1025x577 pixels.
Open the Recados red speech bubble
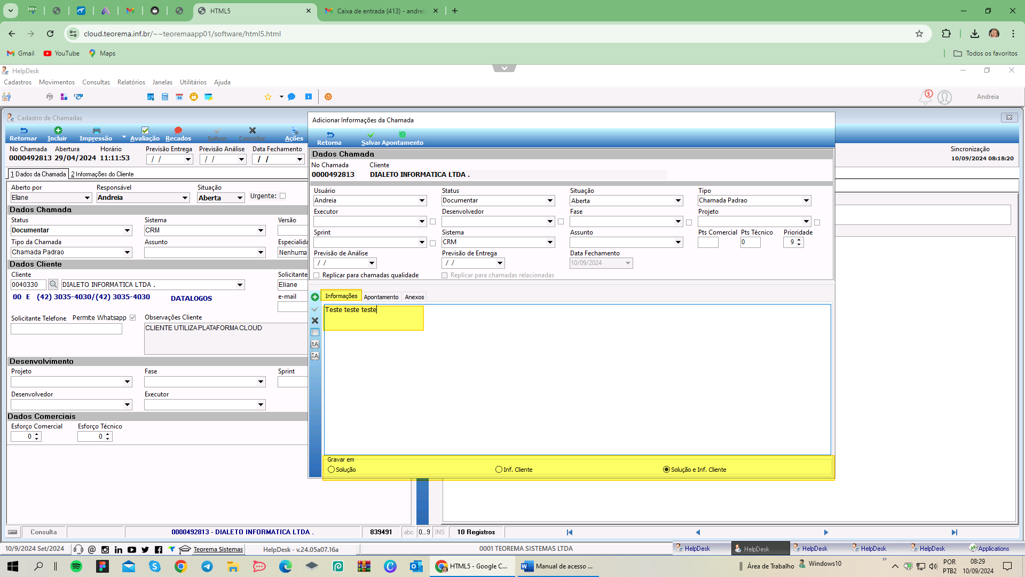(x=178, y=130)
